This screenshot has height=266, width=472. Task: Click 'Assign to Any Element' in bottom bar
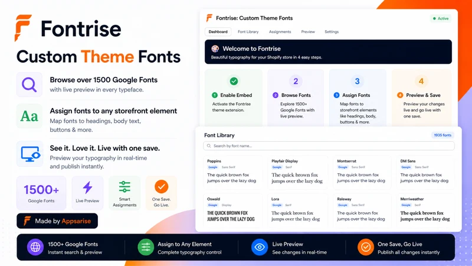(185, 244)
